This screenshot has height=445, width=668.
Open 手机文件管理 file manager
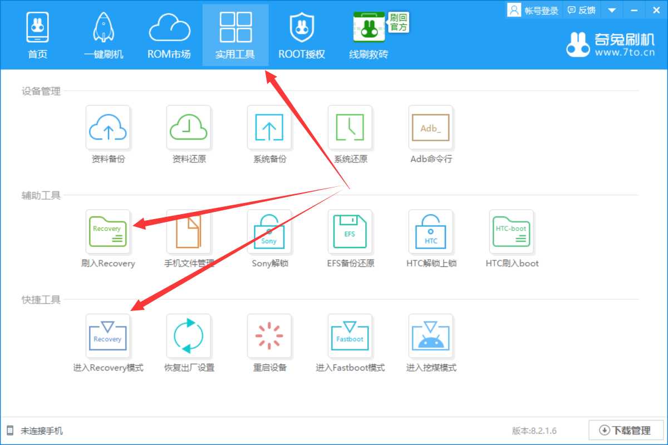[189, 231]
